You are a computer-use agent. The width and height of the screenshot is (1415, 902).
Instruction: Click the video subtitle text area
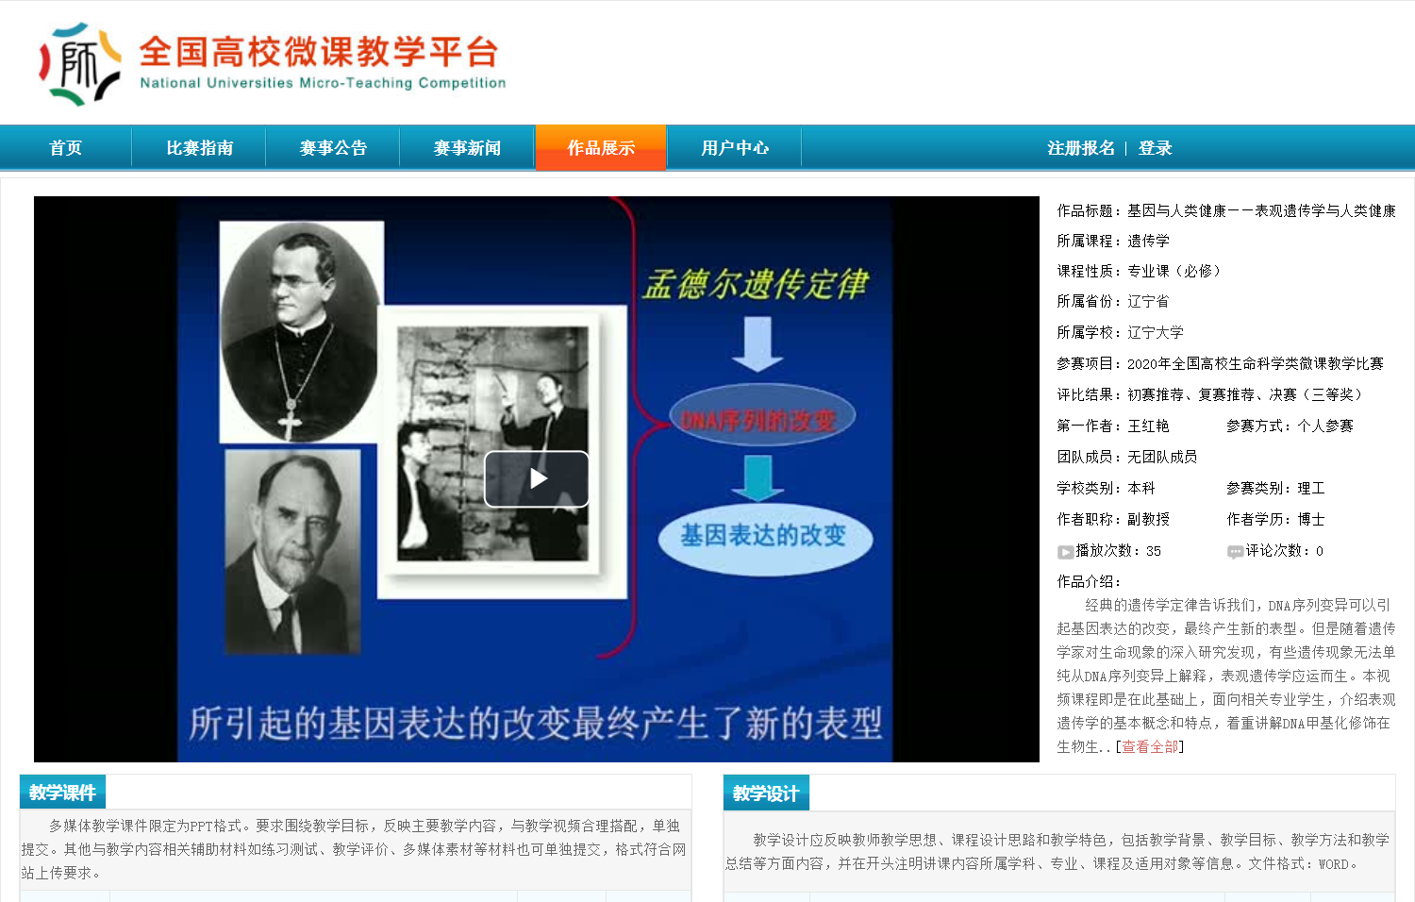point(535,724)
